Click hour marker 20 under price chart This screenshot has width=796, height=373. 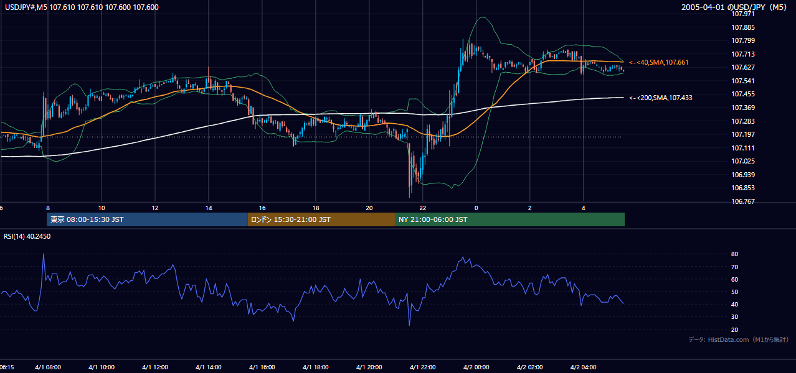369,208
